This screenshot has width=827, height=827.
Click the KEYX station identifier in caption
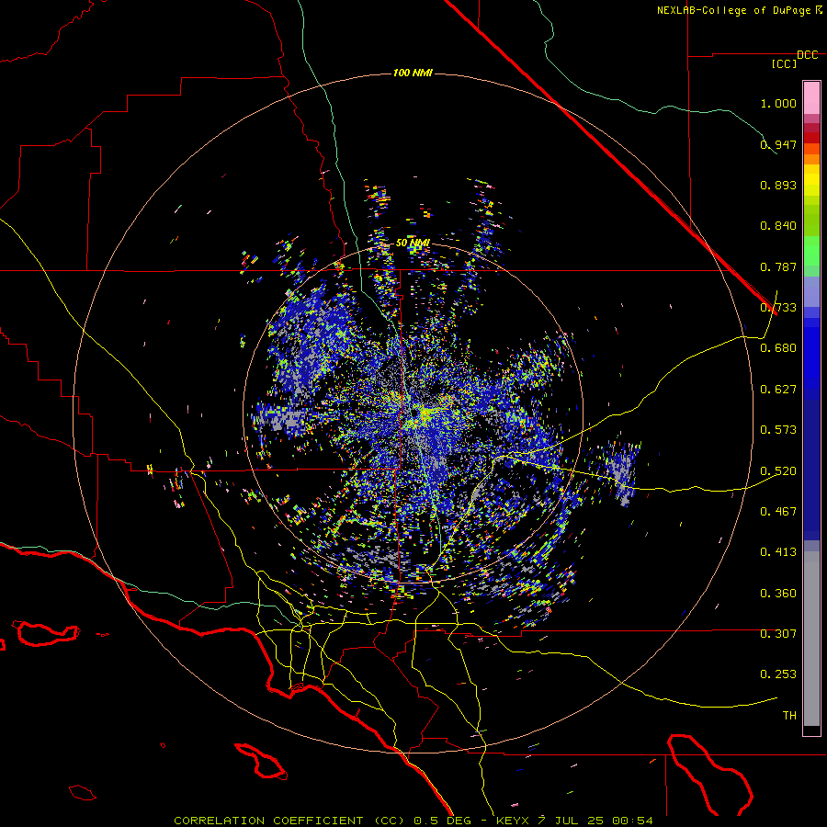click(514, 821)
